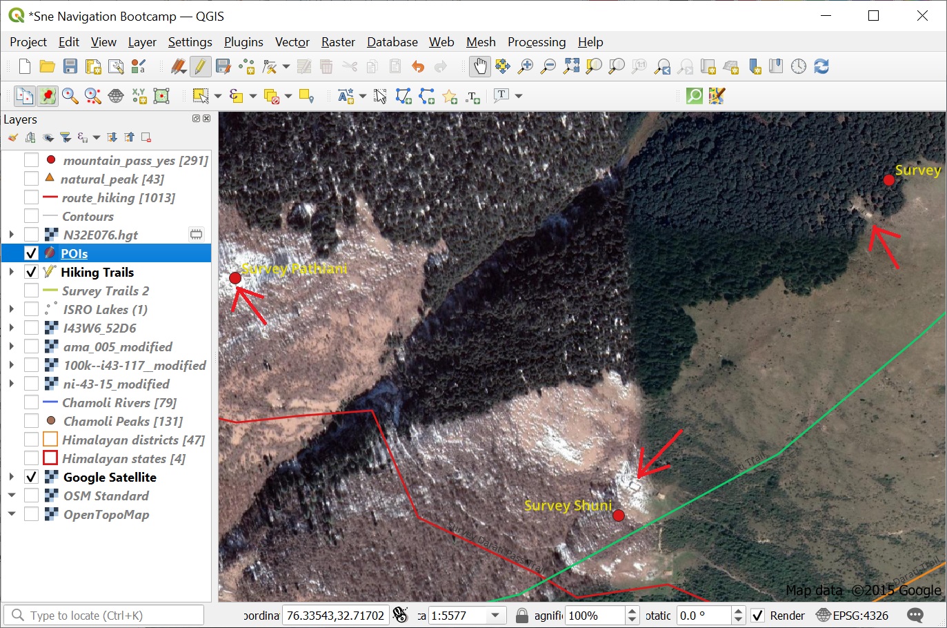
Task: Click the Zoom Full extent icon
Action: click(571, 66)
